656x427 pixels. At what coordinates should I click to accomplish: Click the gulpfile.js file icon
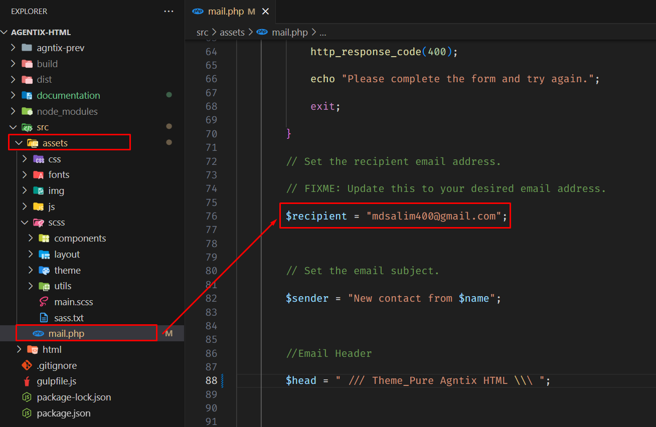27,381
